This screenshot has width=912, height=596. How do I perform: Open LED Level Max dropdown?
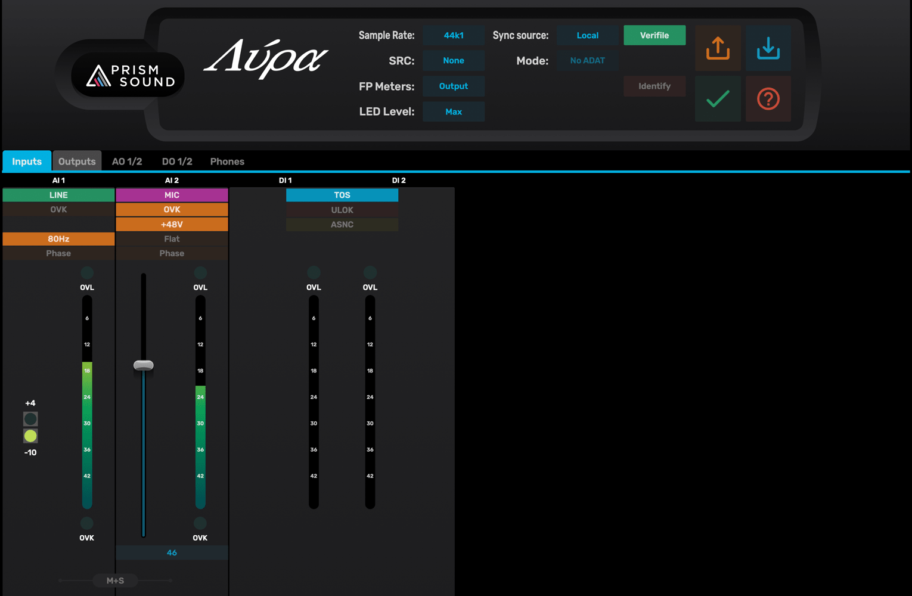pos(454,112)
